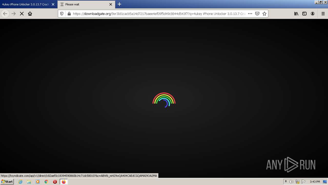Click Show desktop button in tray
The width and height of the screenshot is (328, 185).
tap(325, 182)
